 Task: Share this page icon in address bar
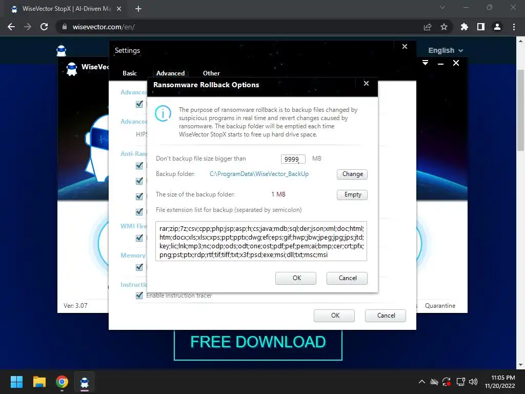[x=428, y=27]
